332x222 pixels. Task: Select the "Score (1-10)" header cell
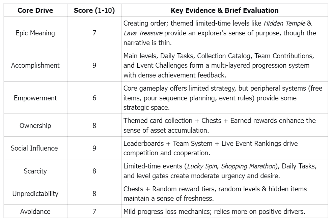coord(94,10)
